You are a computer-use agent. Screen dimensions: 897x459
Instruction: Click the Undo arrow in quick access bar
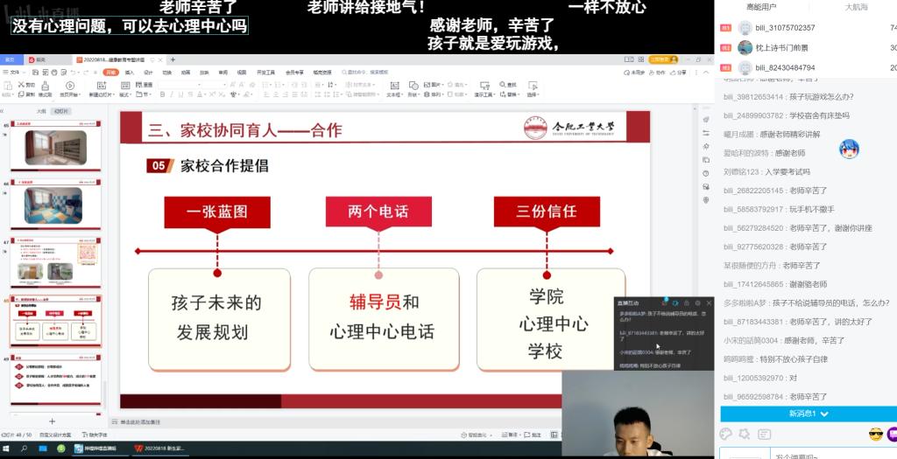coord(74,73)
